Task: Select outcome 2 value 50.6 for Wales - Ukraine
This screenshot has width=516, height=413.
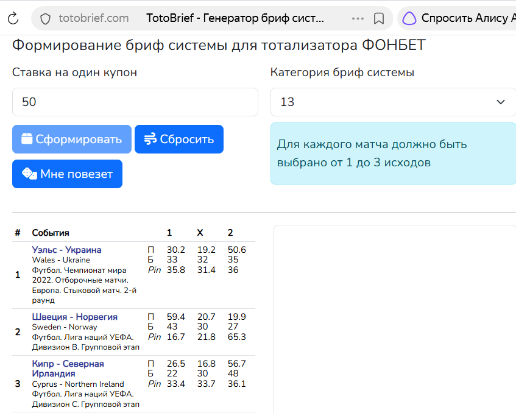Action: click(237, 250)
